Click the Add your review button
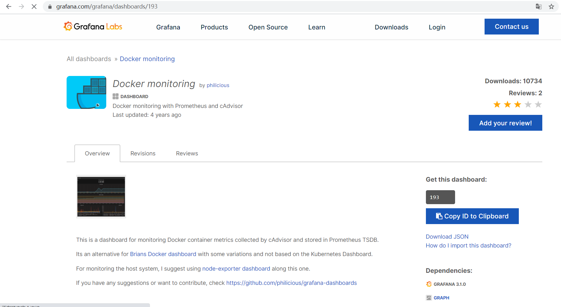Image resolution: width=561 pixels, height=307 pixels. (505, 123)
